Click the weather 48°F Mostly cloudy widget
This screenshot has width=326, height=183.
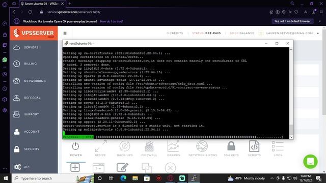tap(247, 178)
